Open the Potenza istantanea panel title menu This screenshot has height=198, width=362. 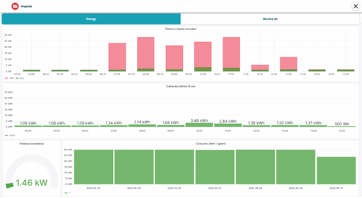(32, 144)
